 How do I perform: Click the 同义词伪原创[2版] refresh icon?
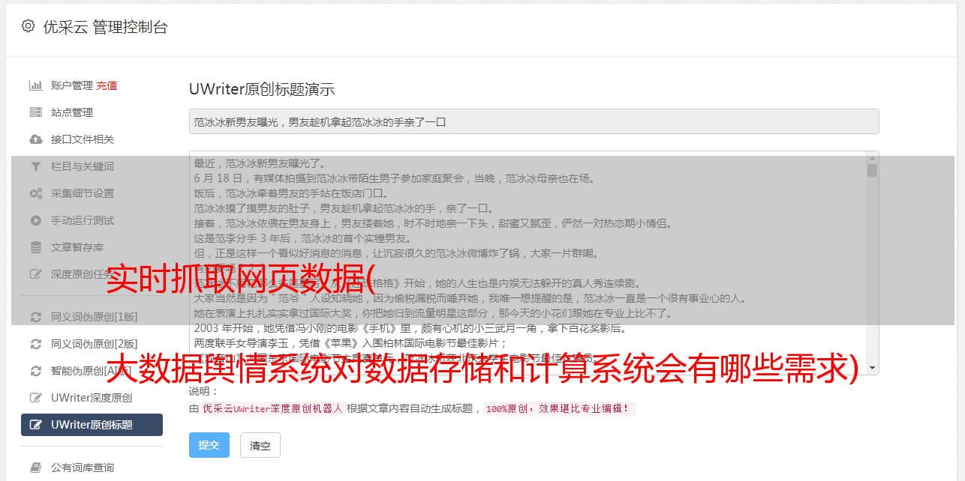click(x=35, y=344)
